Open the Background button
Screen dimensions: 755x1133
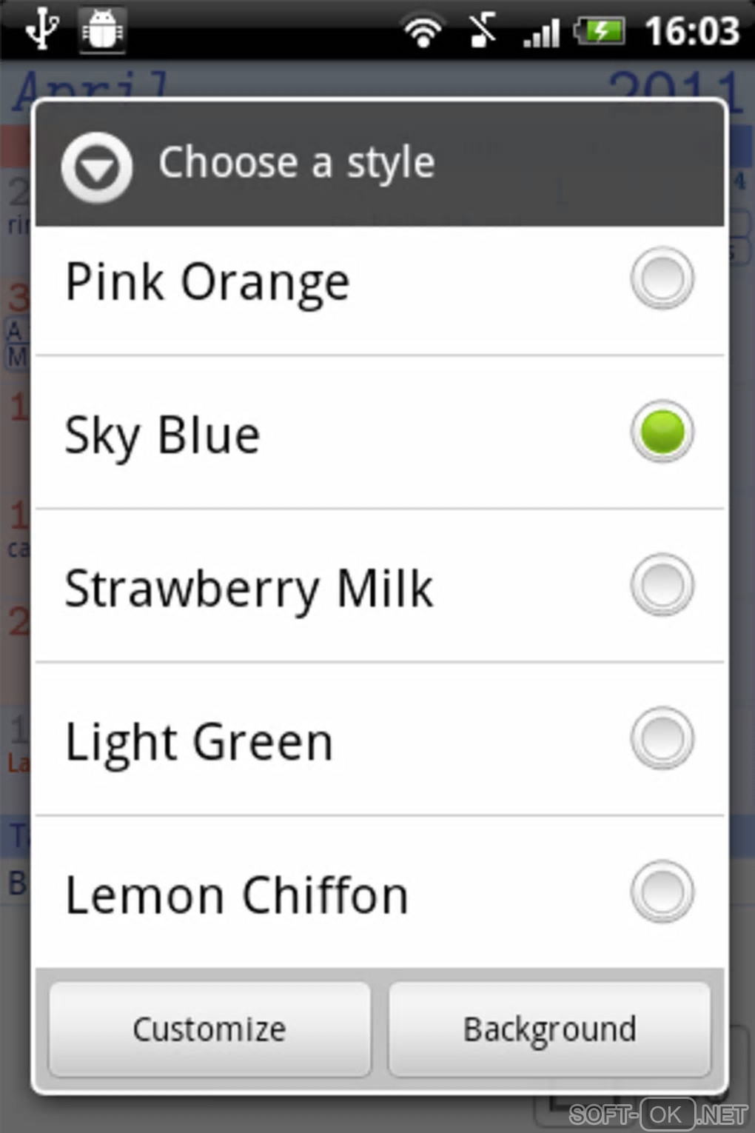[549, 1029]
